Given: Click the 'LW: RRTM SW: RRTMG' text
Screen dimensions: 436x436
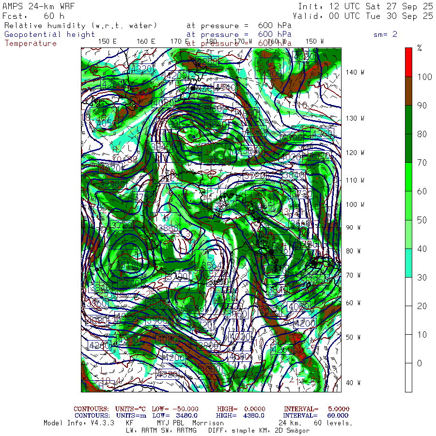Looking at the screenshot, I should pyautogui.click(x=161, y=431).
